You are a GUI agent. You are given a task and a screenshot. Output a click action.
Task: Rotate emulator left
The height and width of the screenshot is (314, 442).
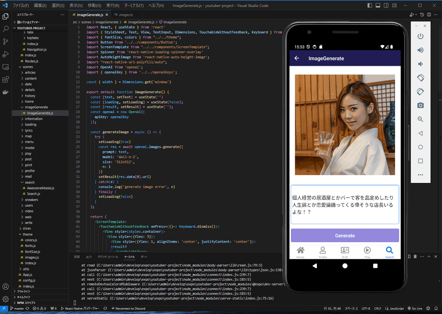[x=420, y=78]
